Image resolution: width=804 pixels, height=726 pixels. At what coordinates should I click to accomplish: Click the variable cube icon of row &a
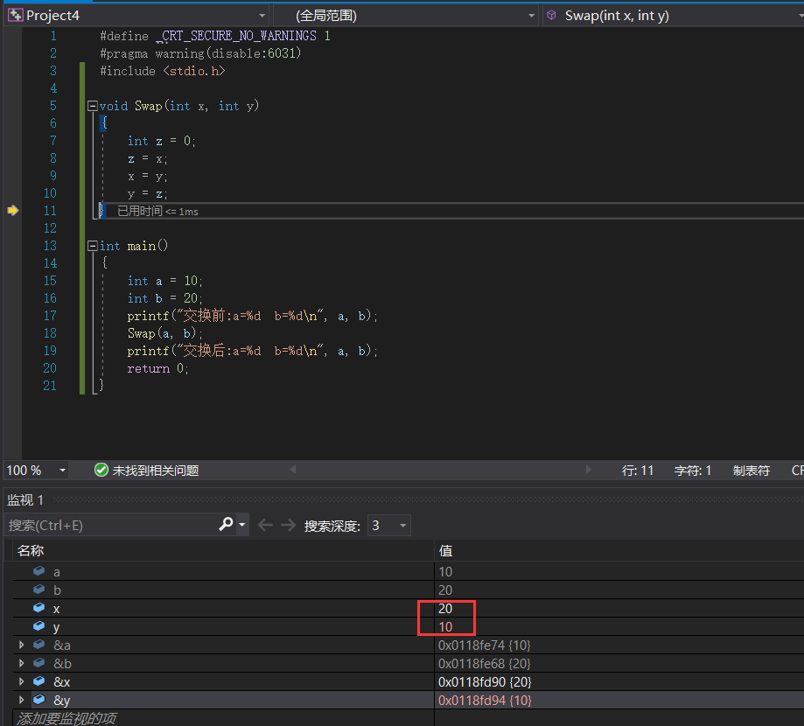click(x=39, y=645)
